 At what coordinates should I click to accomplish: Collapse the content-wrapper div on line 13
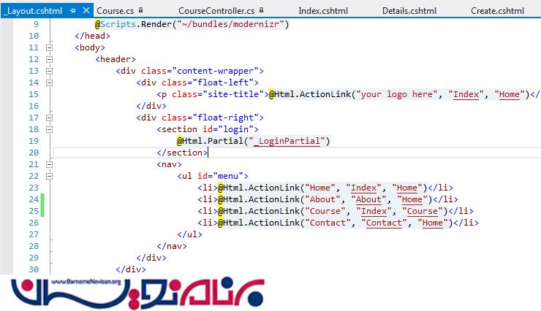[50, 71]
